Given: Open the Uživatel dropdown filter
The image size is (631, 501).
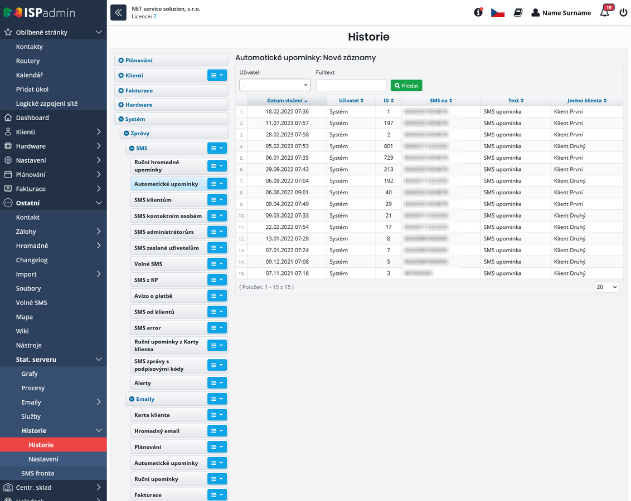Looking at the screenshot, I should [275, 85].
